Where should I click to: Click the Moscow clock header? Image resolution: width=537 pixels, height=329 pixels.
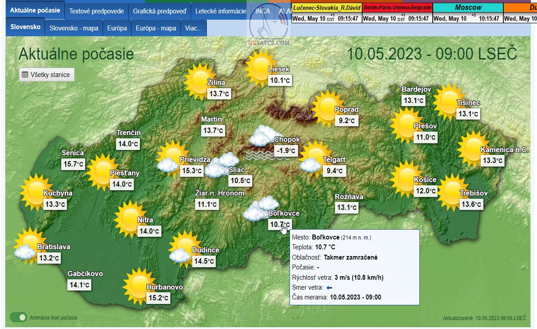468,7
